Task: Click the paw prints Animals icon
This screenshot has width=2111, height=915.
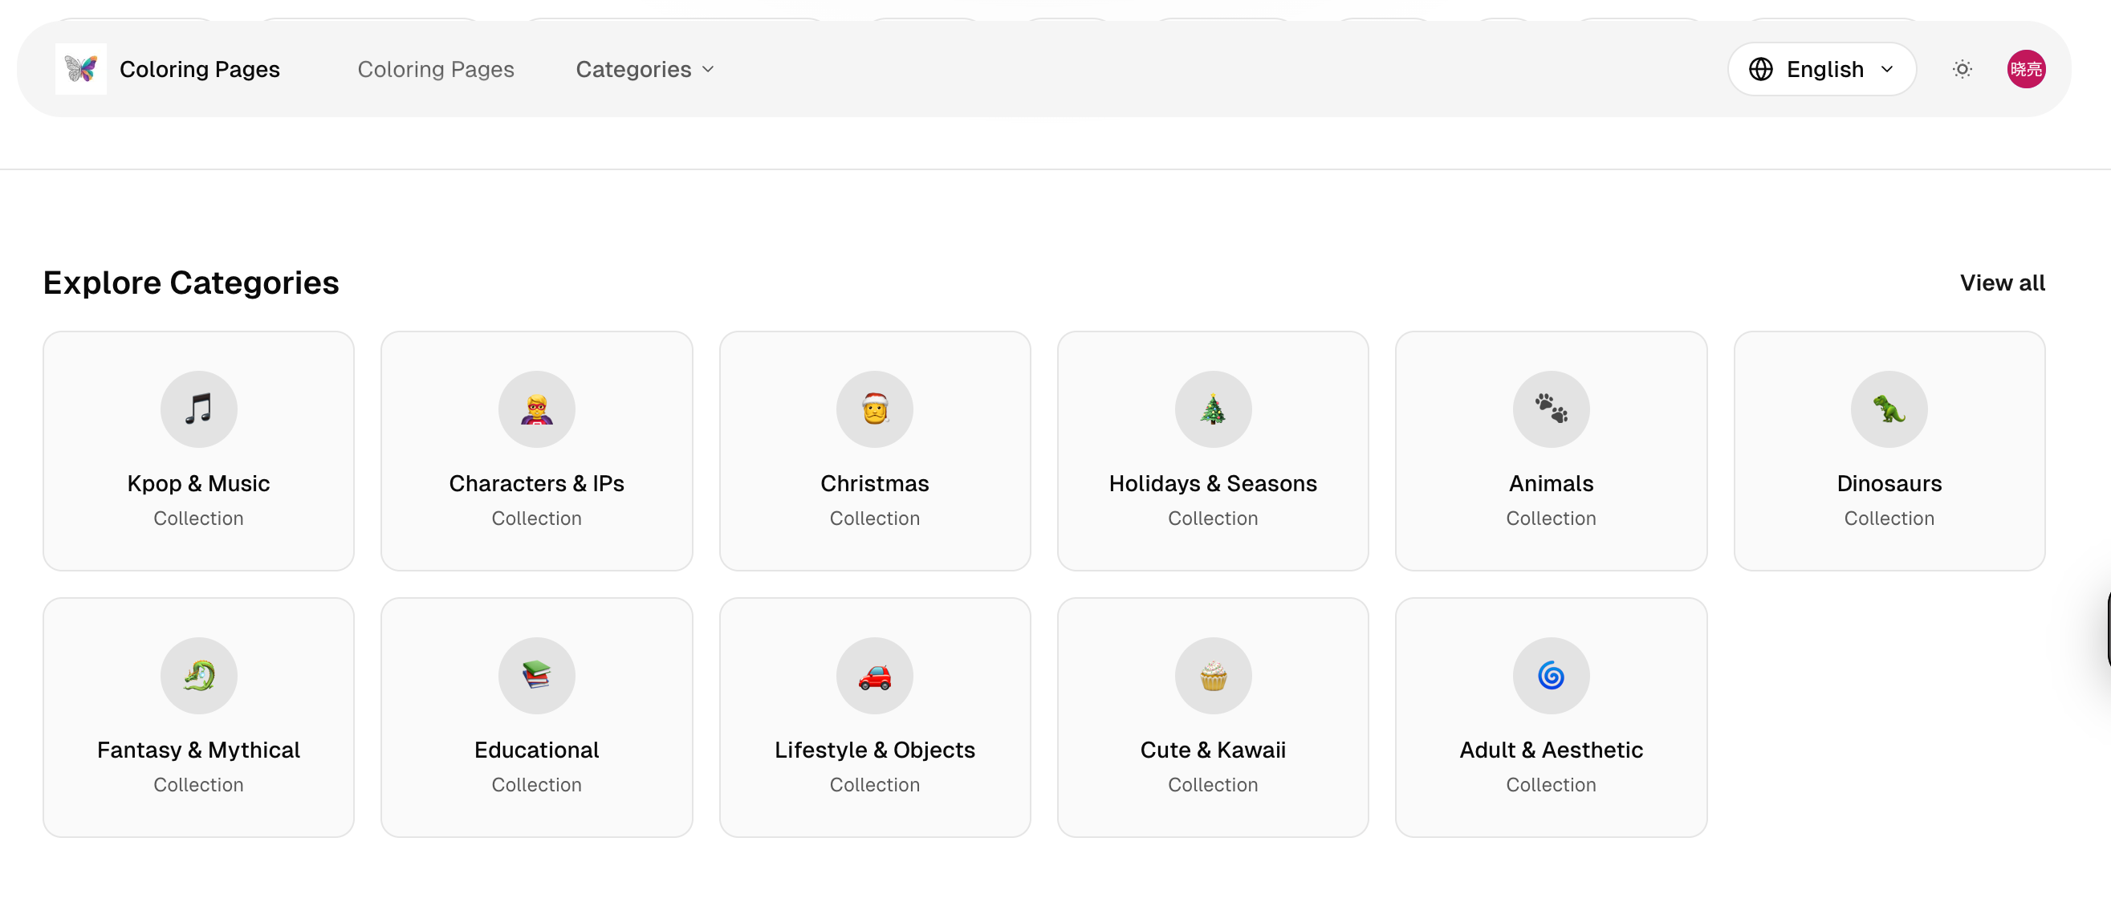Action: click(1551, 409)
